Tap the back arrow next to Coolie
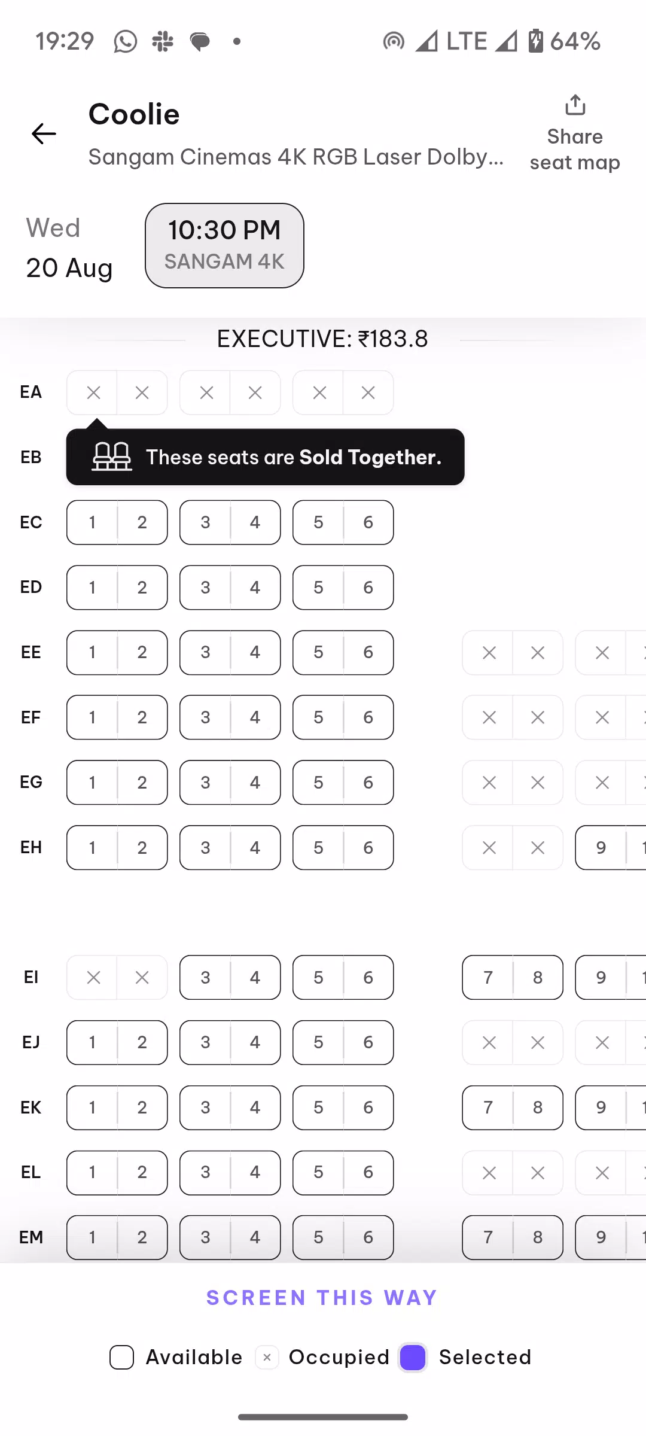The image size is (646, 1436). tap(44, 133)
